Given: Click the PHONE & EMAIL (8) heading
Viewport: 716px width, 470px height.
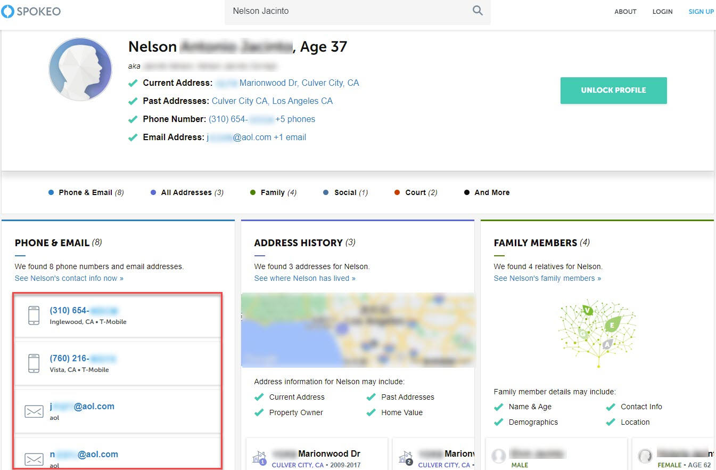Looking at the screenshot, I should (59, 243).
